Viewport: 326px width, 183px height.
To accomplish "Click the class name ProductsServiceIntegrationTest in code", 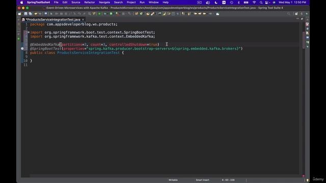I will pos(88,53).
